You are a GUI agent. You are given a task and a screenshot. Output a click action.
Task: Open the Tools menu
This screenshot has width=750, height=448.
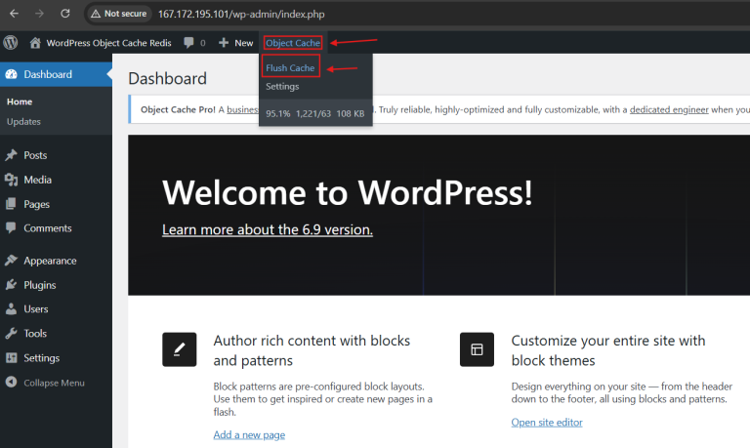click(35, 333)
